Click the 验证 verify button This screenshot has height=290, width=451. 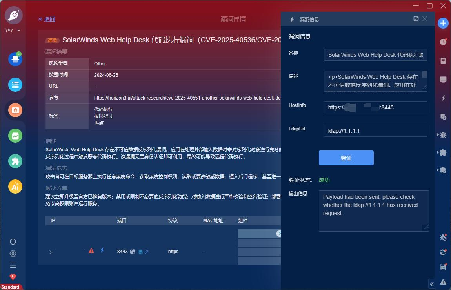click(x=346, y=158)
